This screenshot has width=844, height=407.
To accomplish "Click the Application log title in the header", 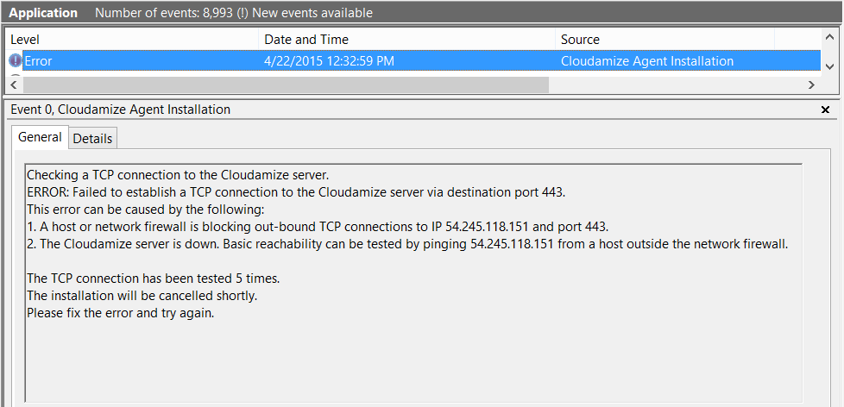I will tap(43, 13).
